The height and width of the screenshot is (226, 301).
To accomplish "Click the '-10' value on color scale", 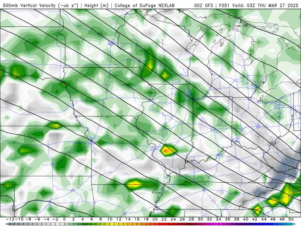I will (x=19, y=219).
